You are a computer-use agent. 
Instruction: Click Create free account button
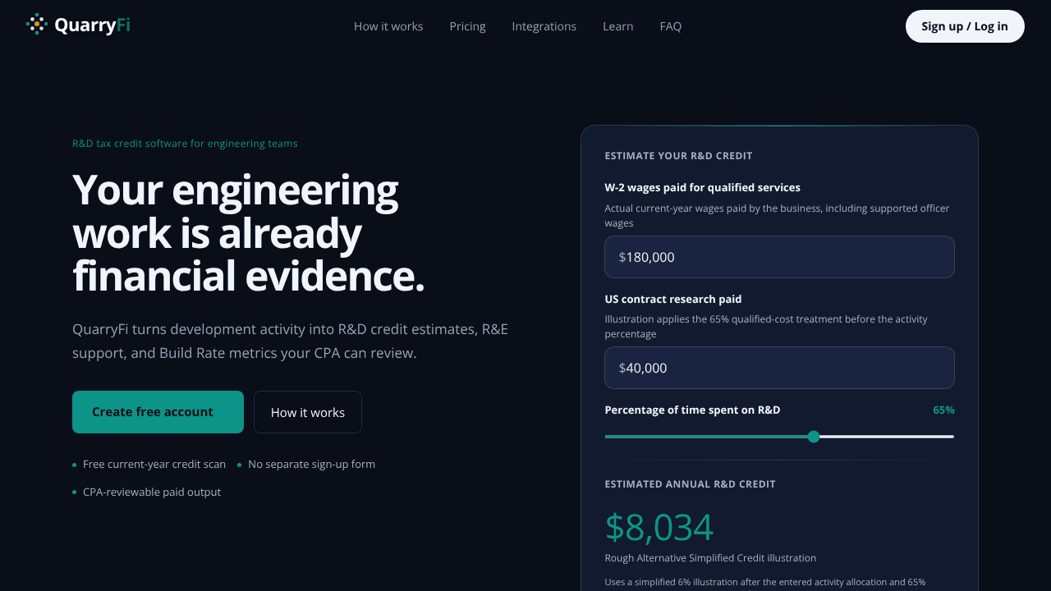(158, 412)
